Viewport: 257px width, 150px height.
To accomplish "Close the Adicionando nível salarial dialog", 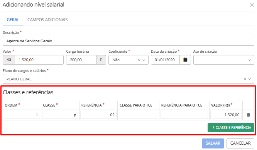I will coord(252,5).
